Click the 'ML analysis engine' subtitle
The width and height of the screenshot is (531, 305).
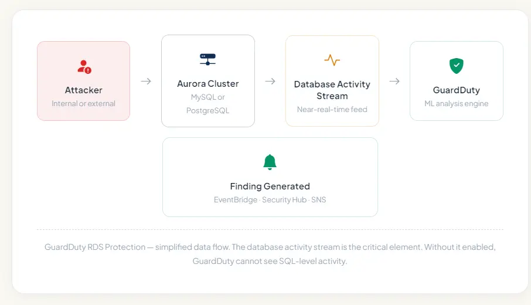pos(457,104)
